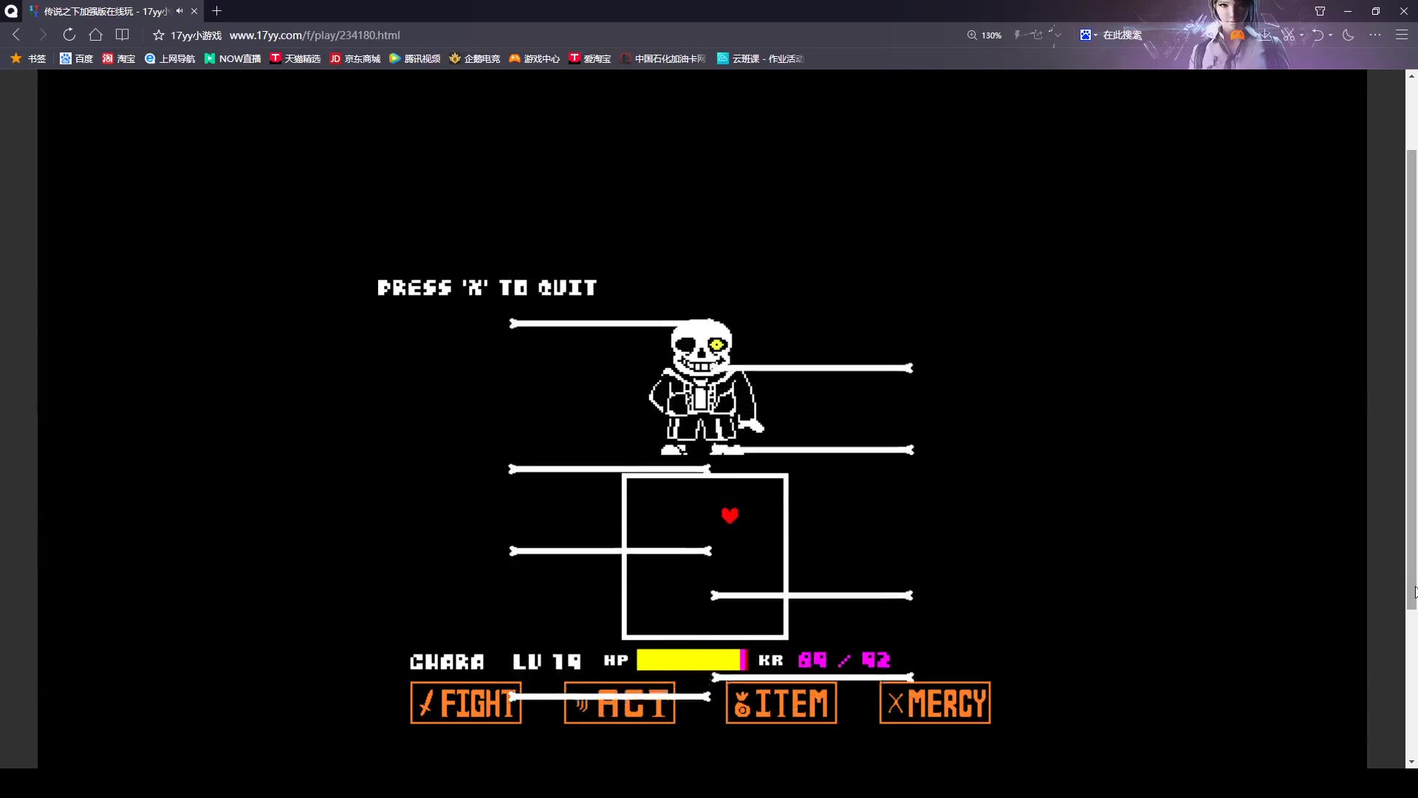
Task: Click the browser home icon
Action: (x=95, y=35)
